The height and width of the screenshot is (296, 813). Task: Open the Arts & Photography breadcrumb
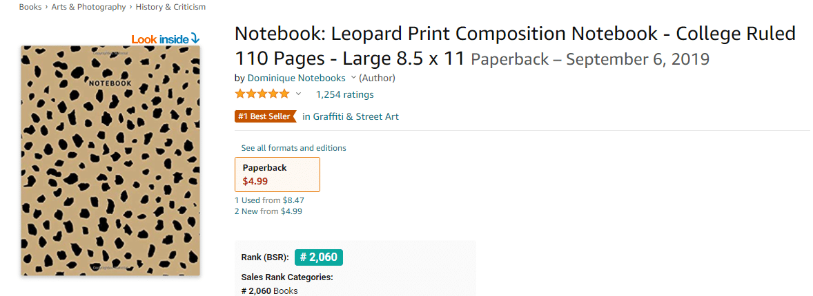point(88,7)
